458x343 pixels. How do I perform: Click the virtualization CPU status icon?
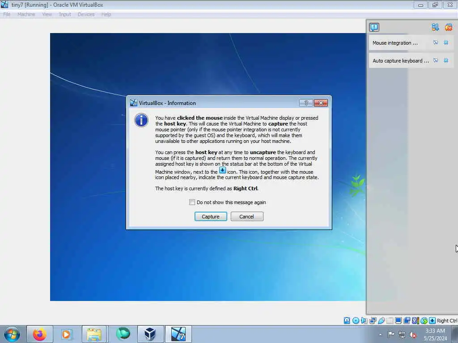[415, 321]
